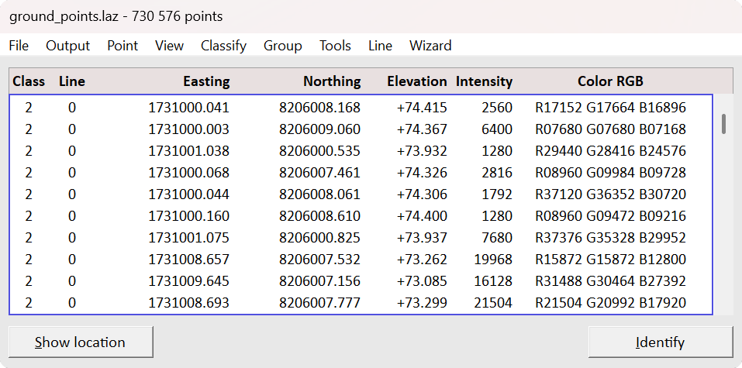Click the Line column header
This screenshot has height=368, width=742.
(72, 81)
